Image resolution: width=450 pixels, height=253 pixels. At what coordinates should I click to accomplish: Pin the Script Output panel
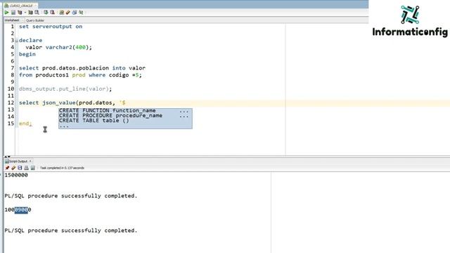point(7,168)
